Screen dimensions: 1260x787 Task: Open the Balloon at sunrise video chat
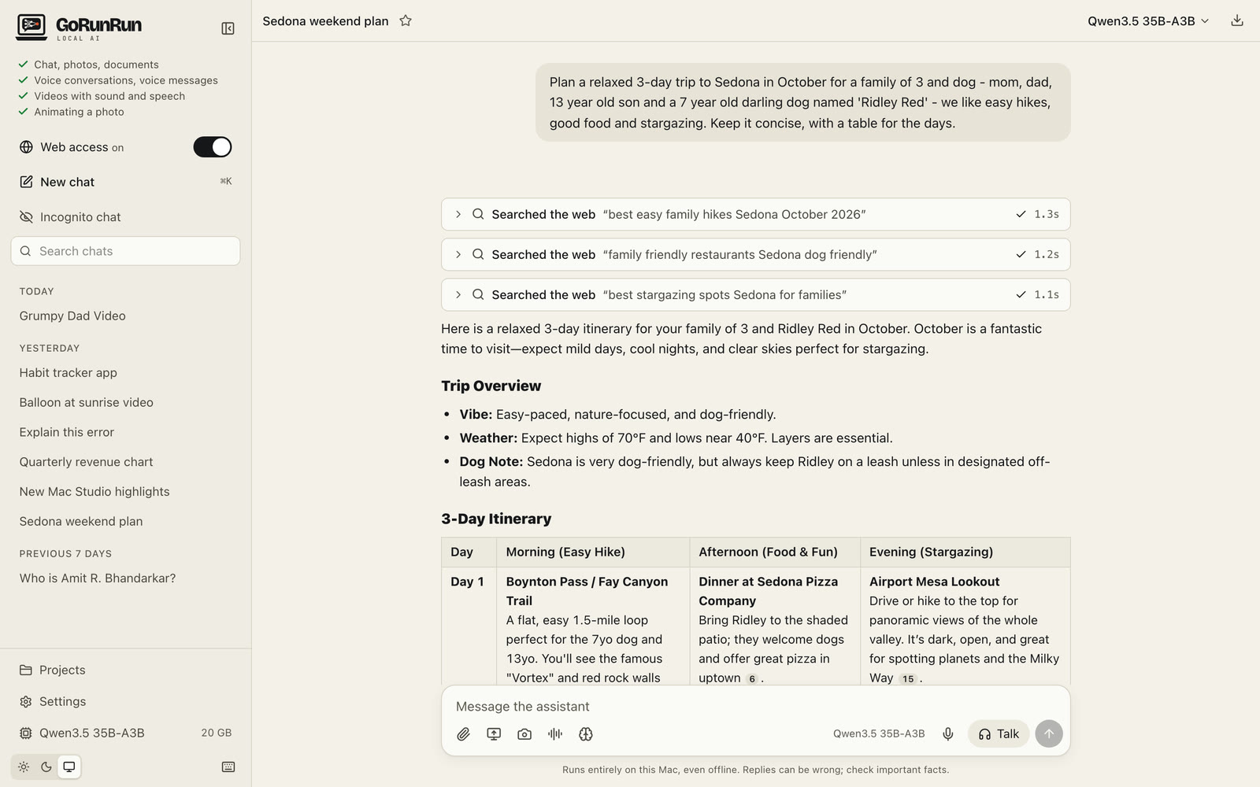126,402
